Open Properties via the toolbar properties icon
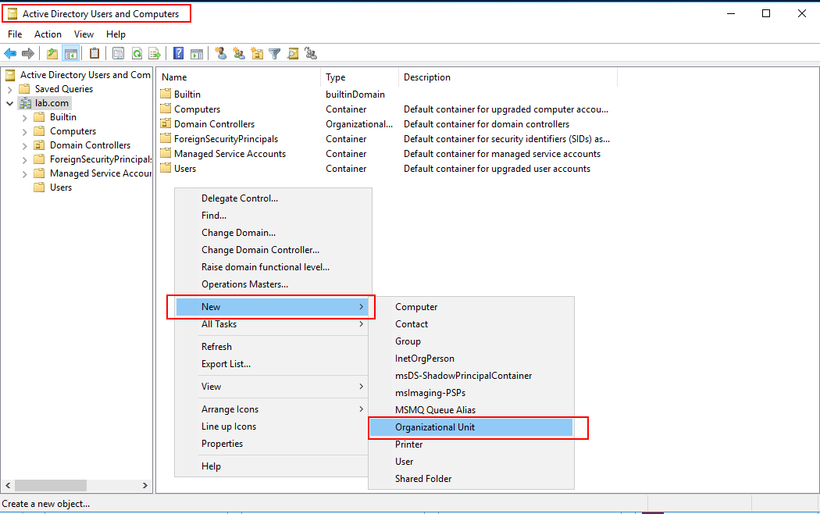820x514 pixels. click(118, 53)
